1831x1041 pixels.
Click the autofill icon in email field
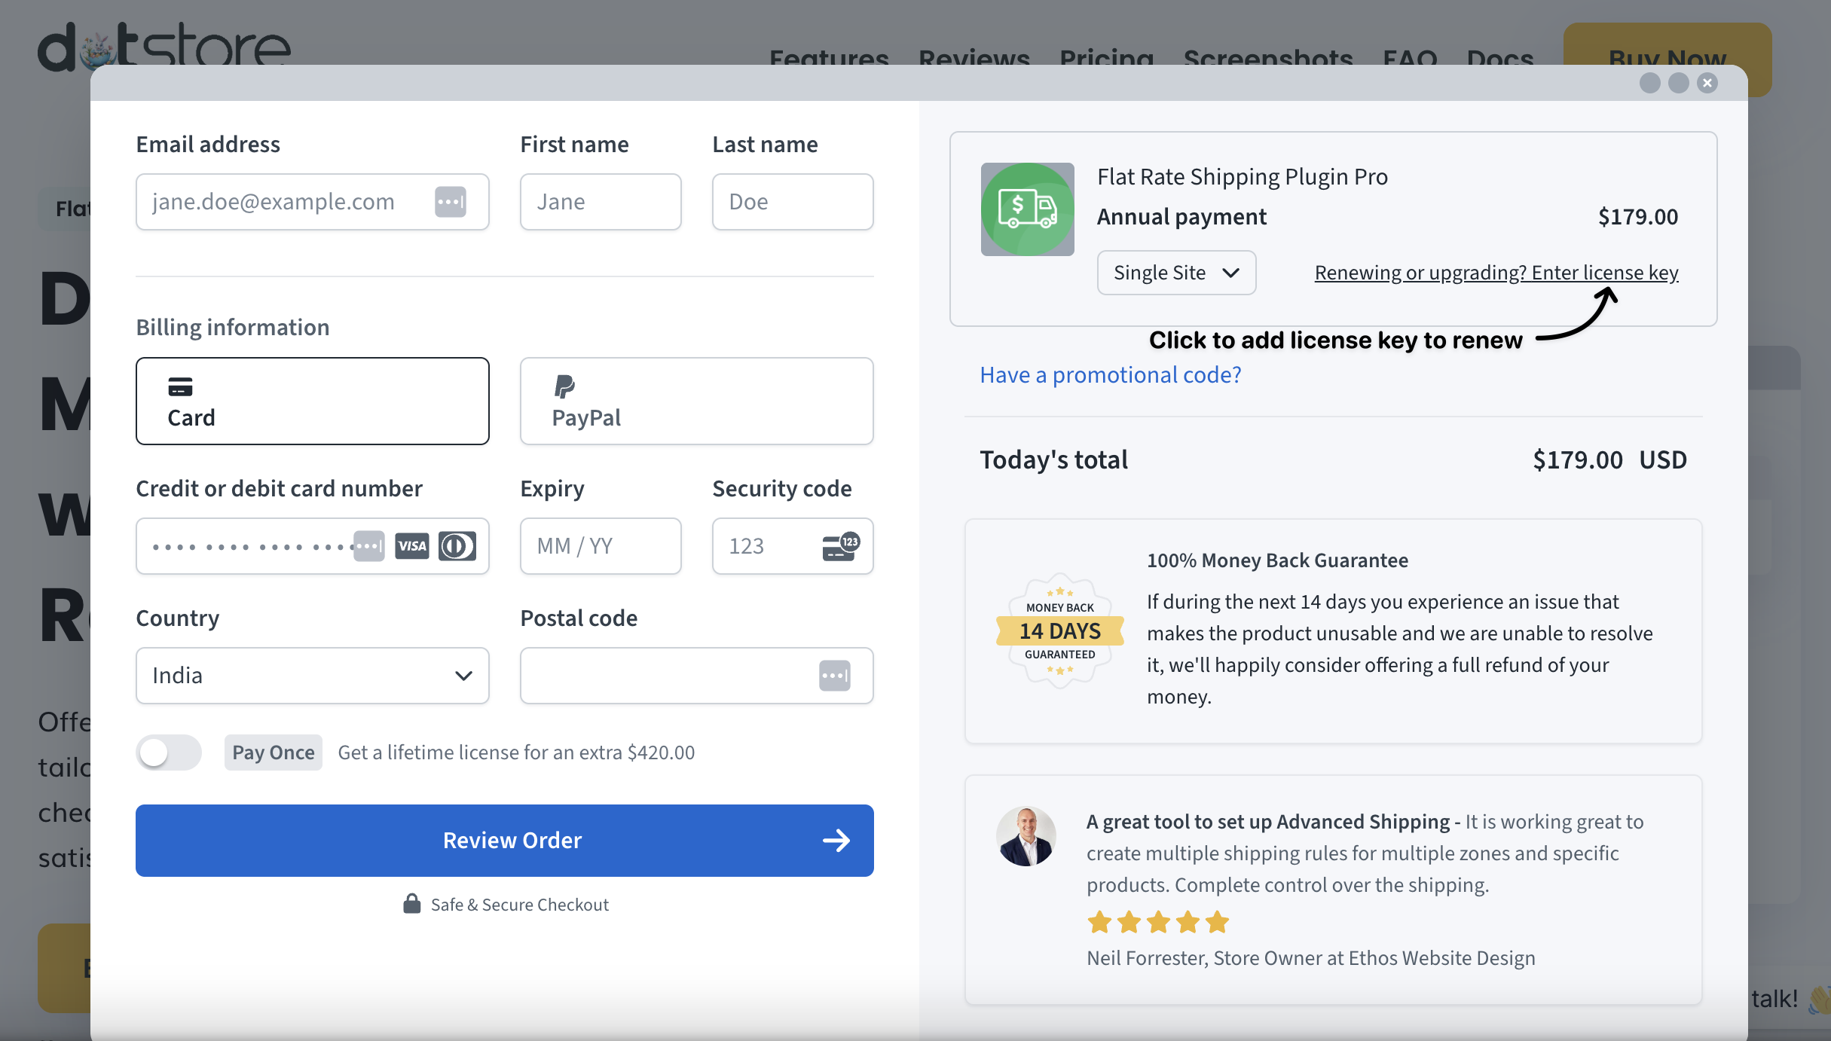pyautogui.click(x=451, y=202)
